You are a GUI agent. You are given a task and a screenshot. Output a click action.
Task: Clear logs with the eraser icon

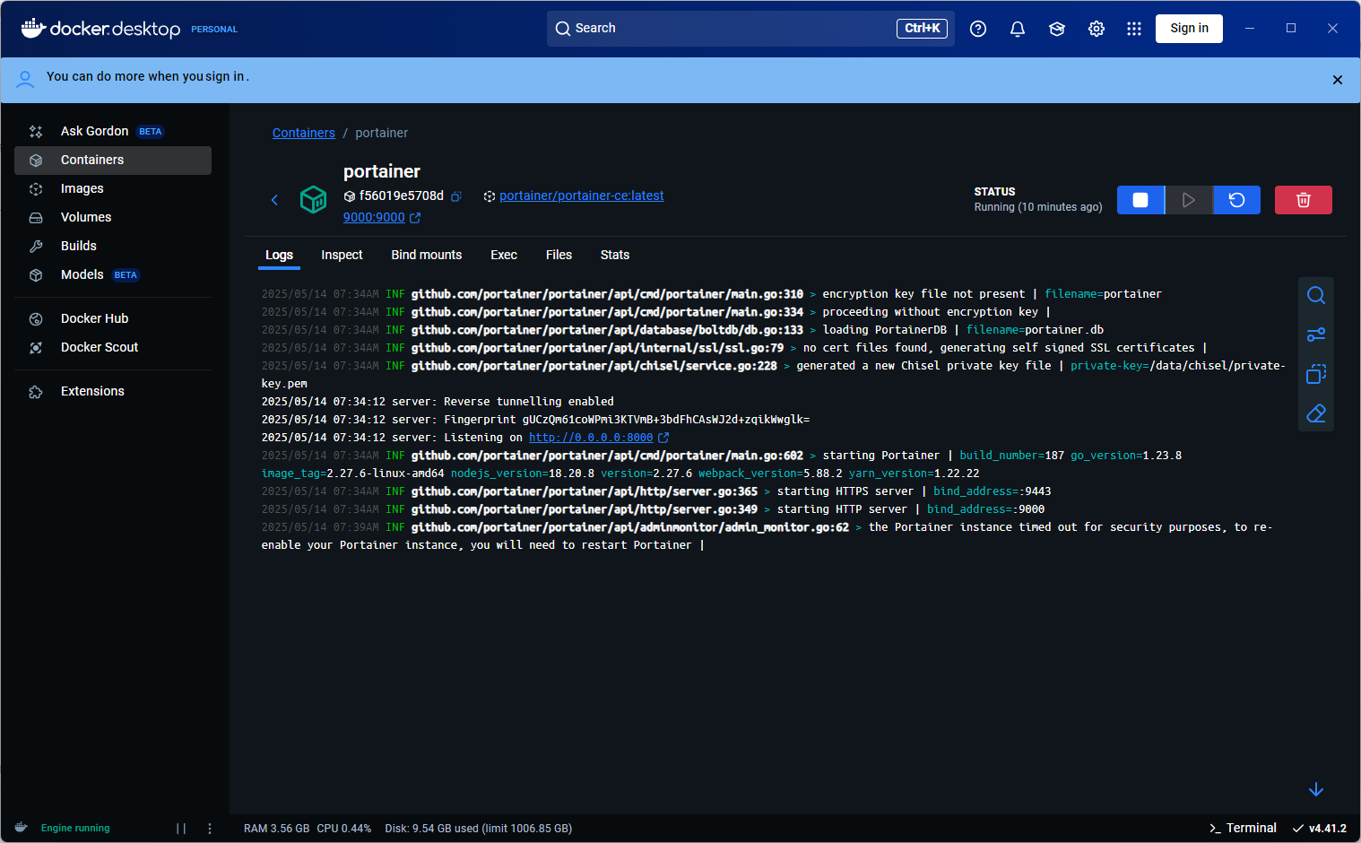tap(1316, 413)
